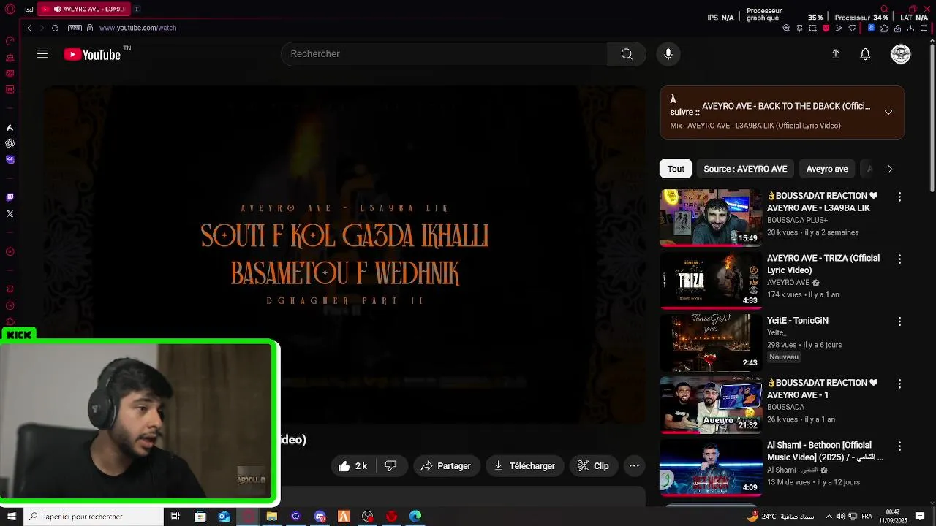936x526 pixels.
Task: Open BOUSSADA PLUS+ channel name
Action: (797, 220)
